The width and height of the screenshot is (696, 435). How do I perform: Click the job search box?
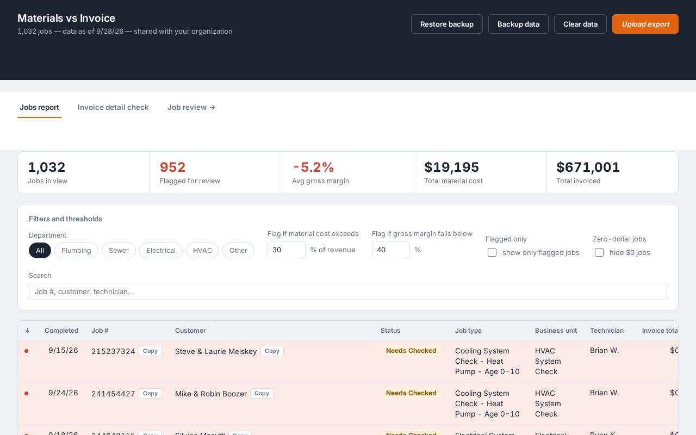coord(348,291)
